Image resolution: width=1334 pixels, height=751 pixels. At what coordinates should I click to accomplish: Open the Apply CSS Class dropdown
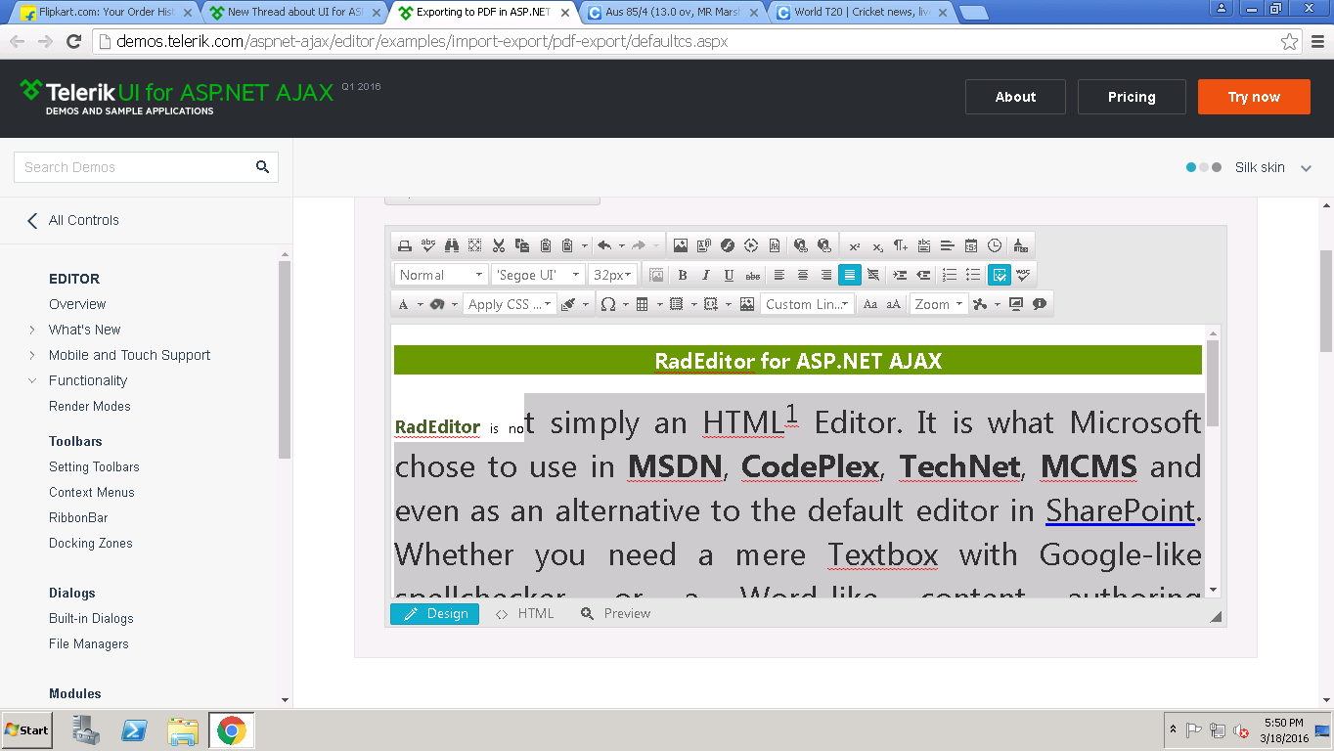[x=510, y=304]
